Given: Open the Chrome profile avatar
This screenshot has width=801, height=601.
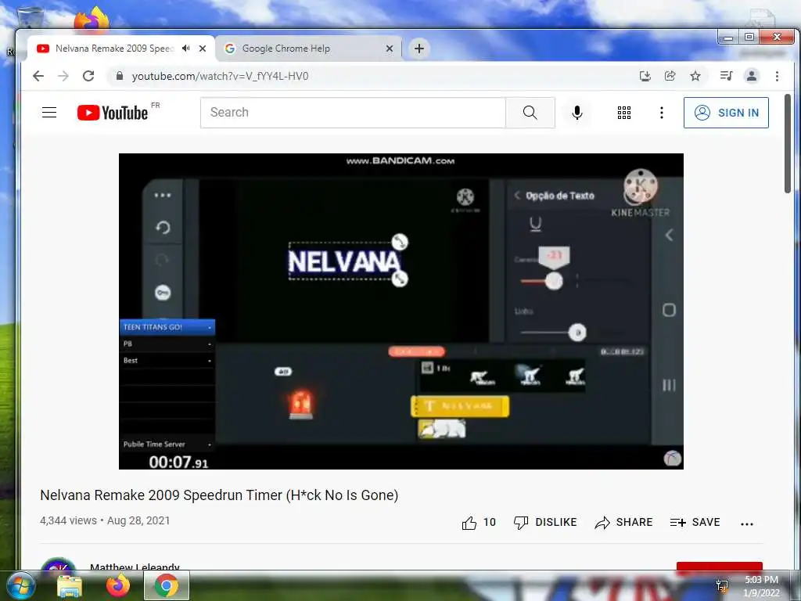Looking at the screenshot, I should coord(752,76).
